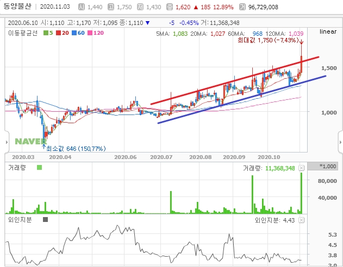Click the 이동평균선 label
The image size is (343, 267).
point(23,33)
